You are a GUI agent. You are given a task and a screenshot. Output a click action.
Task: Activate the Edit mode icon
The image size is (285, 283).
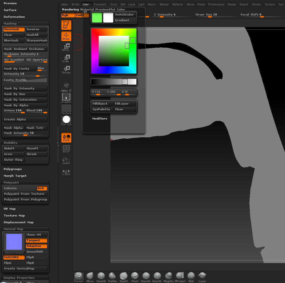pos(66,25)
